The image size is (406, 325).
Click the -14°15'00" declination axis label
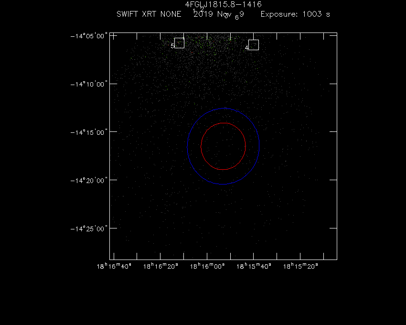[x=89, y=132]
